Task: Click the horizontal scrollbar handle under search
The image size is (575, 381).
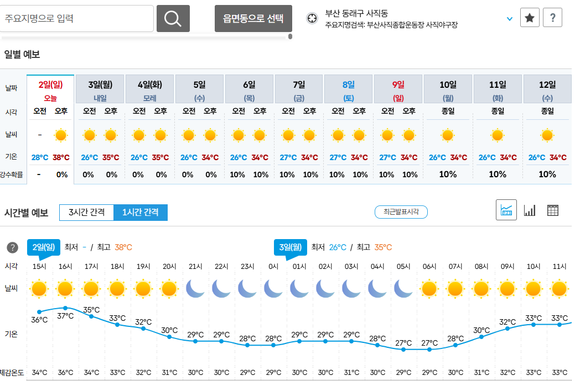Action: (290, 36)
